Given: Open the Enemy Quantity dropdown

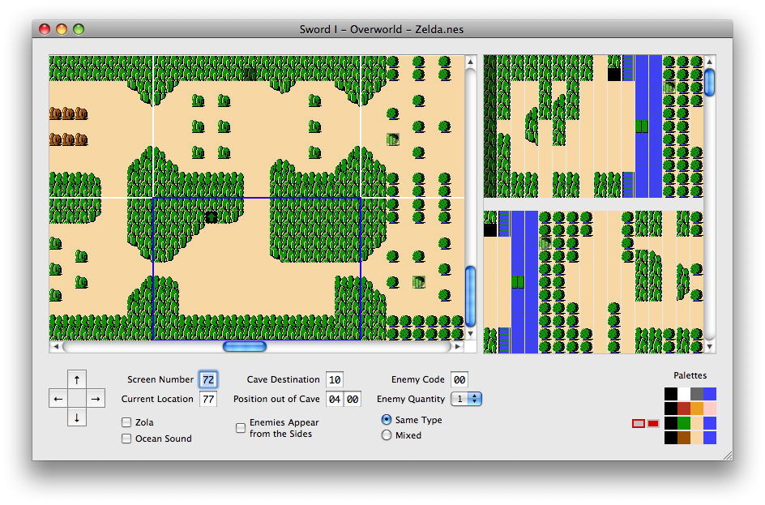Looking at the screenshot, I should (467, 399).
